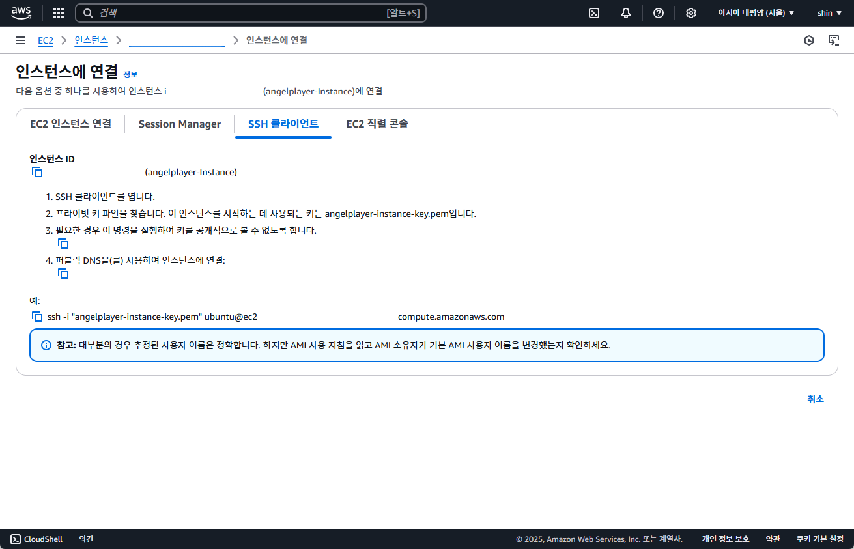The width and height of the screenshot is (854, 549).
Task: Open 쿠키 기본 설정 footer link
Action: 820,539
